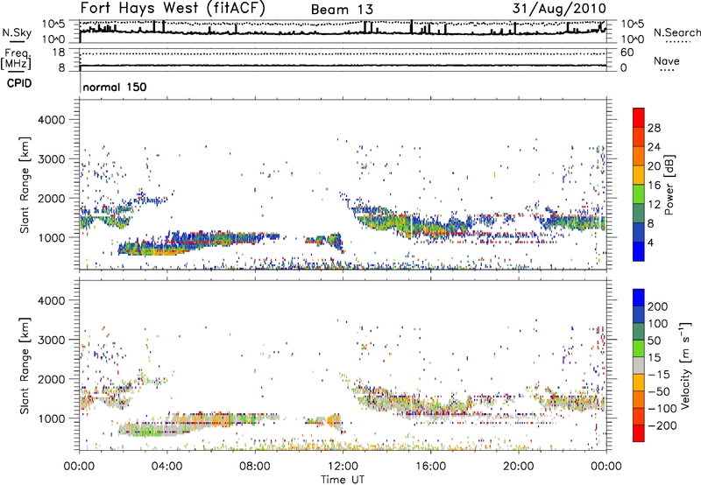Click the date '31/Aug/2010'
The width and height of the screenshot is (701, 485).
click(559, 8)
